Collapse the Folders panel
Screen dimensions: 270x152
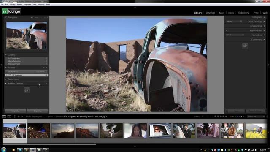6,68
